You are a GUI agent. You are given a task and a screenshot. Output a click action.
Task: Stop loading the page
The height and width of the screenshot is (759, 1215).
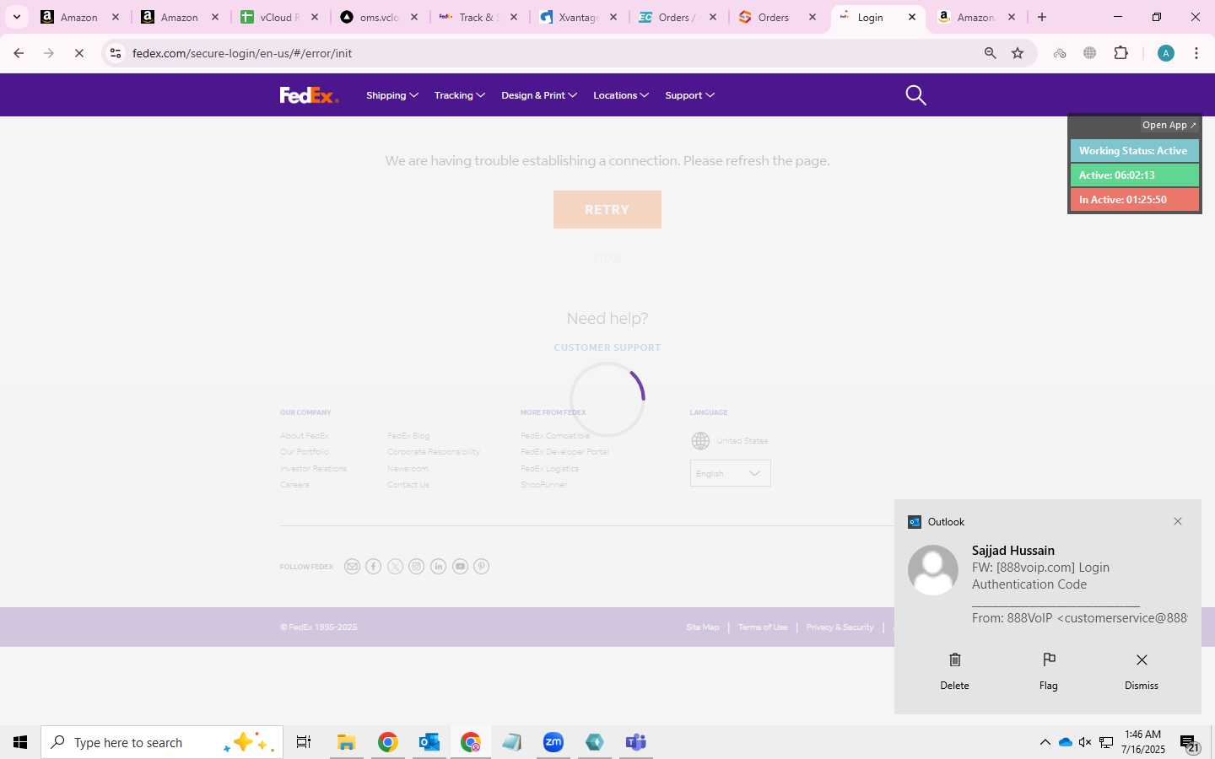79,53
